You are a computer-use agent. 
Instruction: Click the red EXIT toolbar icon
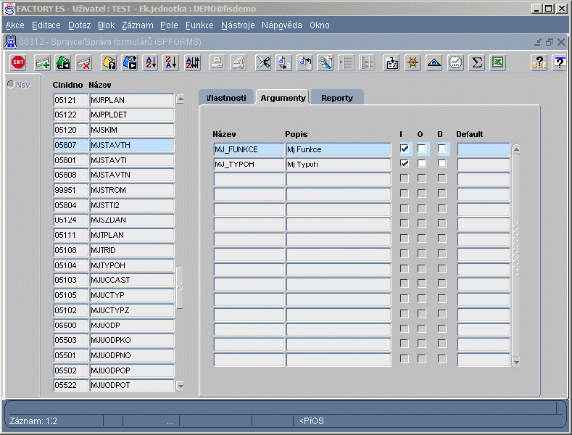pos(18,63)
